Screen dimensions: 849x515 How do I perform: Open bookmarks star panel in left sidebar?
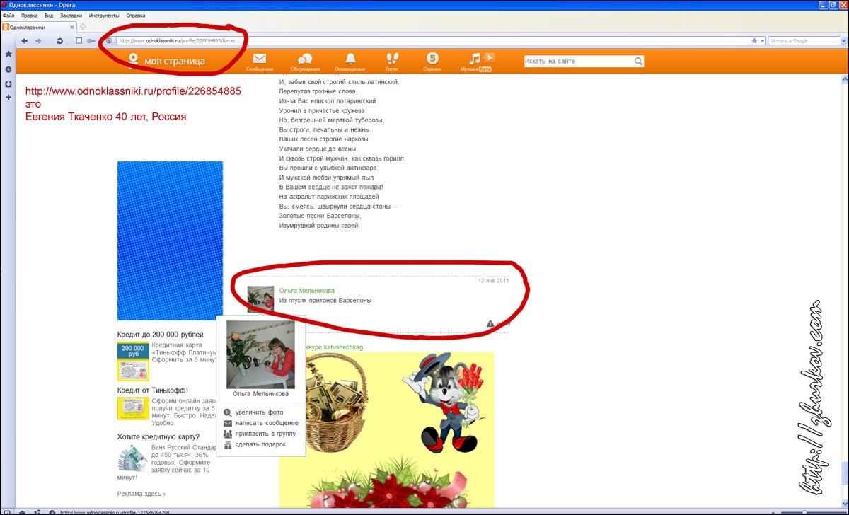(x=8, y=54)
